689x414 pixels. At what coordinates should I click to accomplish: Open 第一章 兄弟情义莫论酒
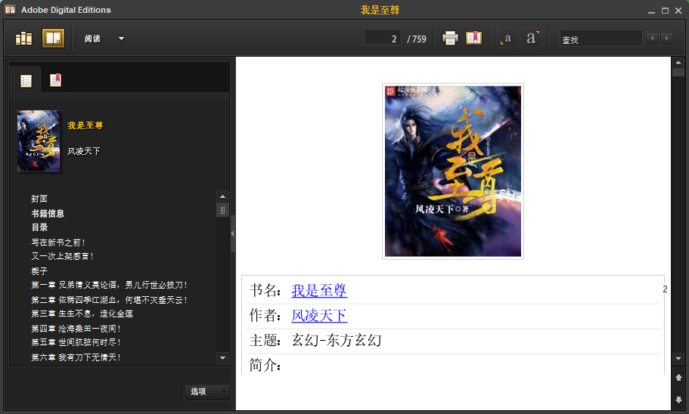(x=109, y=285)
